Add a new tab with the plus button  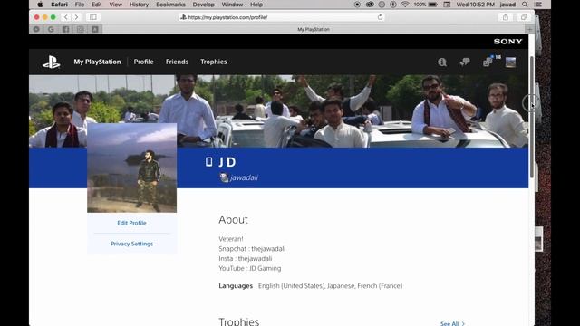[x=529, y=29]
